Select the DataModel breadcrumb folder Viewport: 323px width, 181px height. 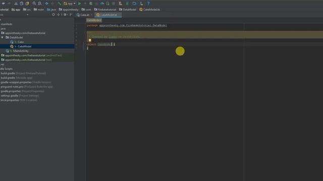(x=128, y=10)
